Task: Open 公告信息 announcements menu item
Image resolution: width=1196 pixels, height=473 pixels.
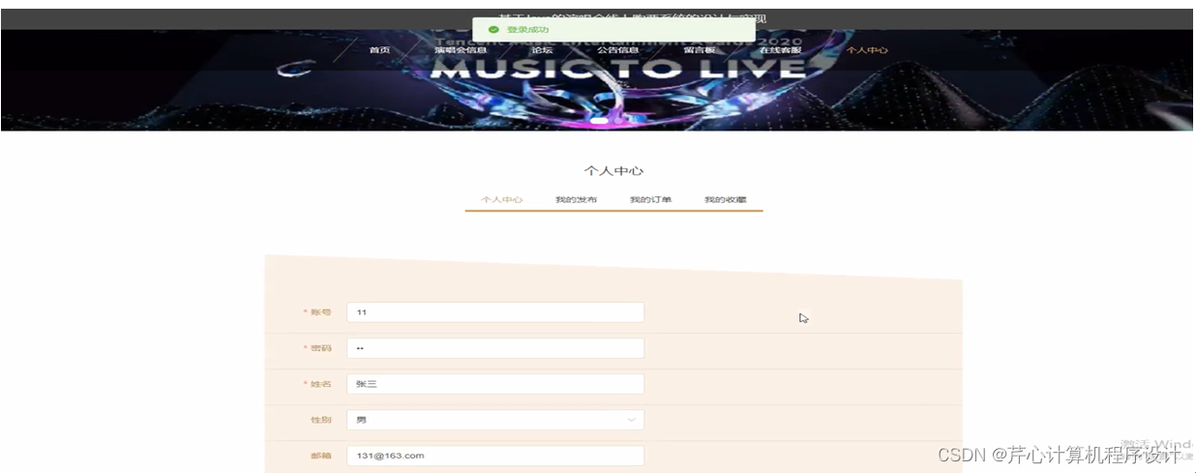Action: (x=617, y=50)
